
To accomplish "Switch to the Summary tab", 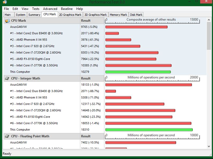I will (34, 15).
